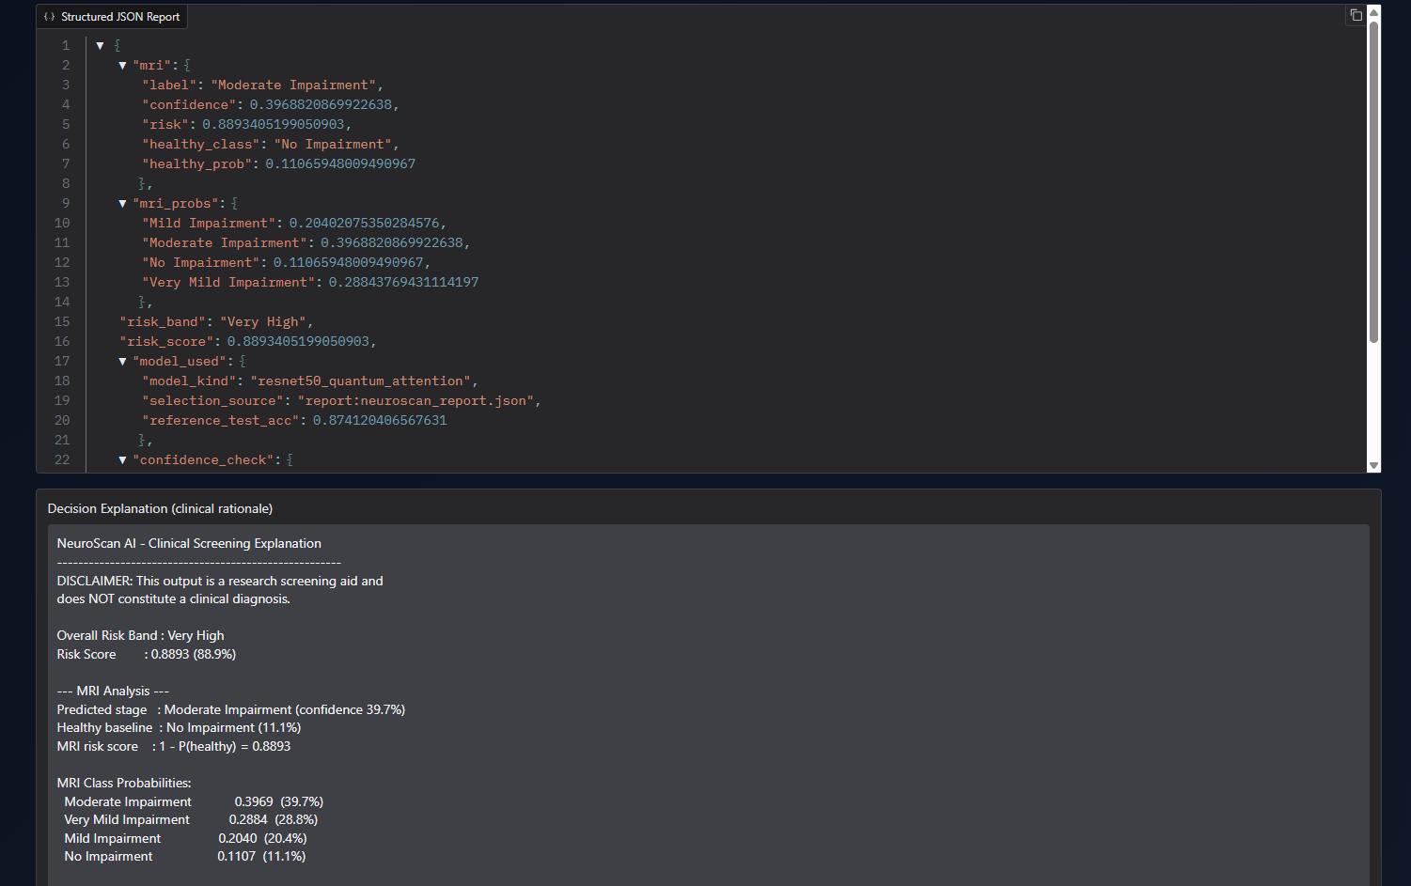This screenshot has width=1411, height=886.
Task: Click the "Overall Risk Band : Very High" line
Action: 140,635
